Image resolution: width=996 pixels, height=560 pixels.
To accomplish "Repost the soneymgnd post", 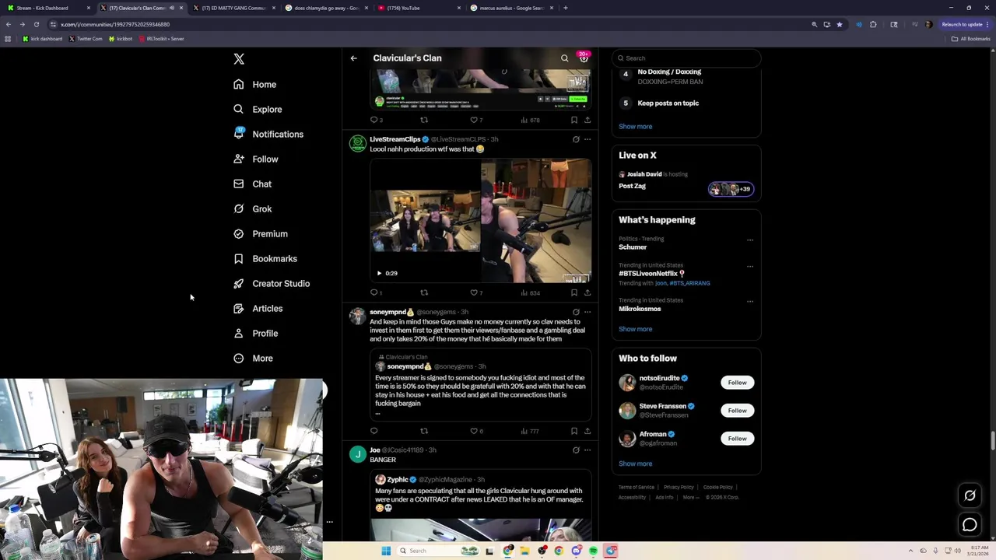I will [424, 431].
